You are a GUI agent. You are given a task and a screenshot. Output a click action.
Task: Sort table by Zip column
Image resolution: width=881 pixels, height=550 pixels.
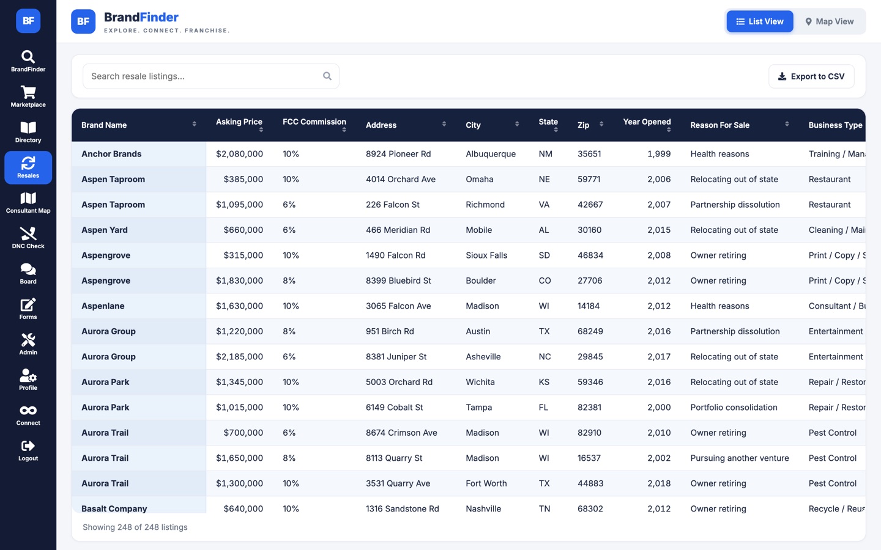pyautogui.click(x=590, y=125)
